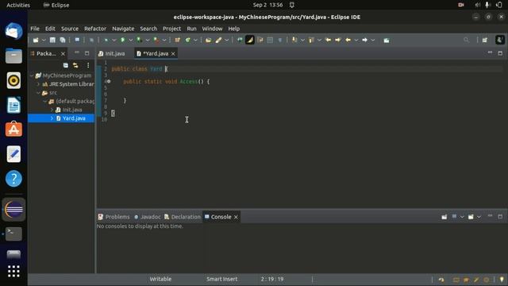This screenshot has height=286, width=508.
Task: Open a Terminal from the toolbar icon
Action: point(77,41)
